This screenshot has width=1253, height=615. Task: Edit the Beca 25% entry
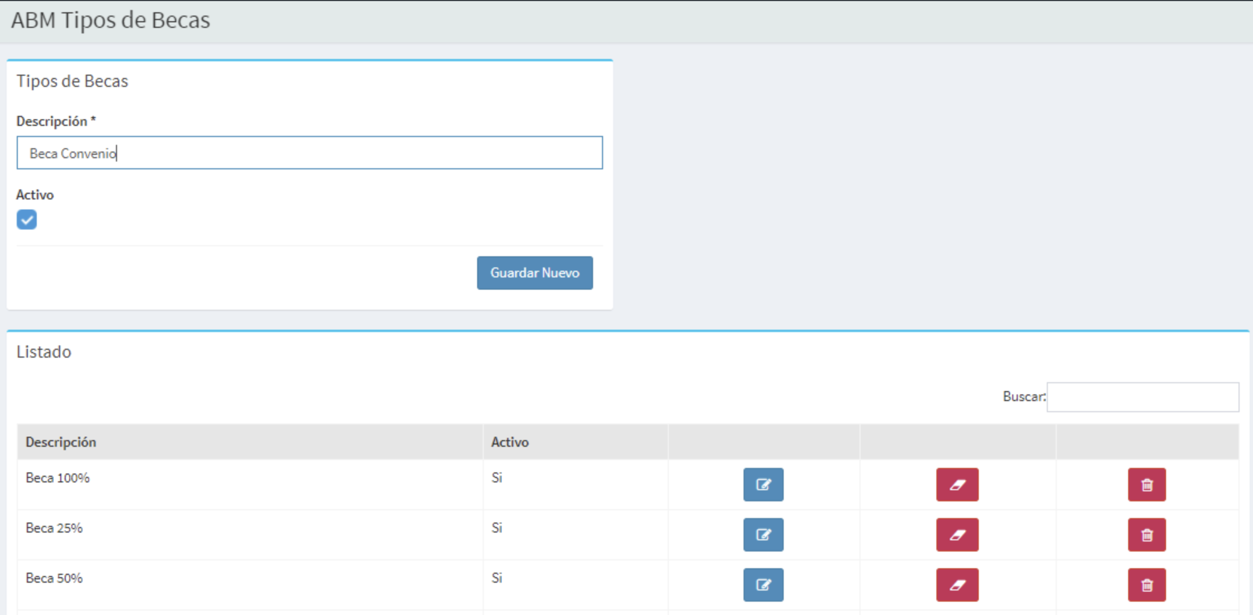pos(763,535)
